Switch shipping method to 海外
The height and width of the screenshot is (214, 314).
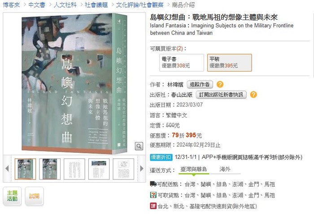coord(225,169)
